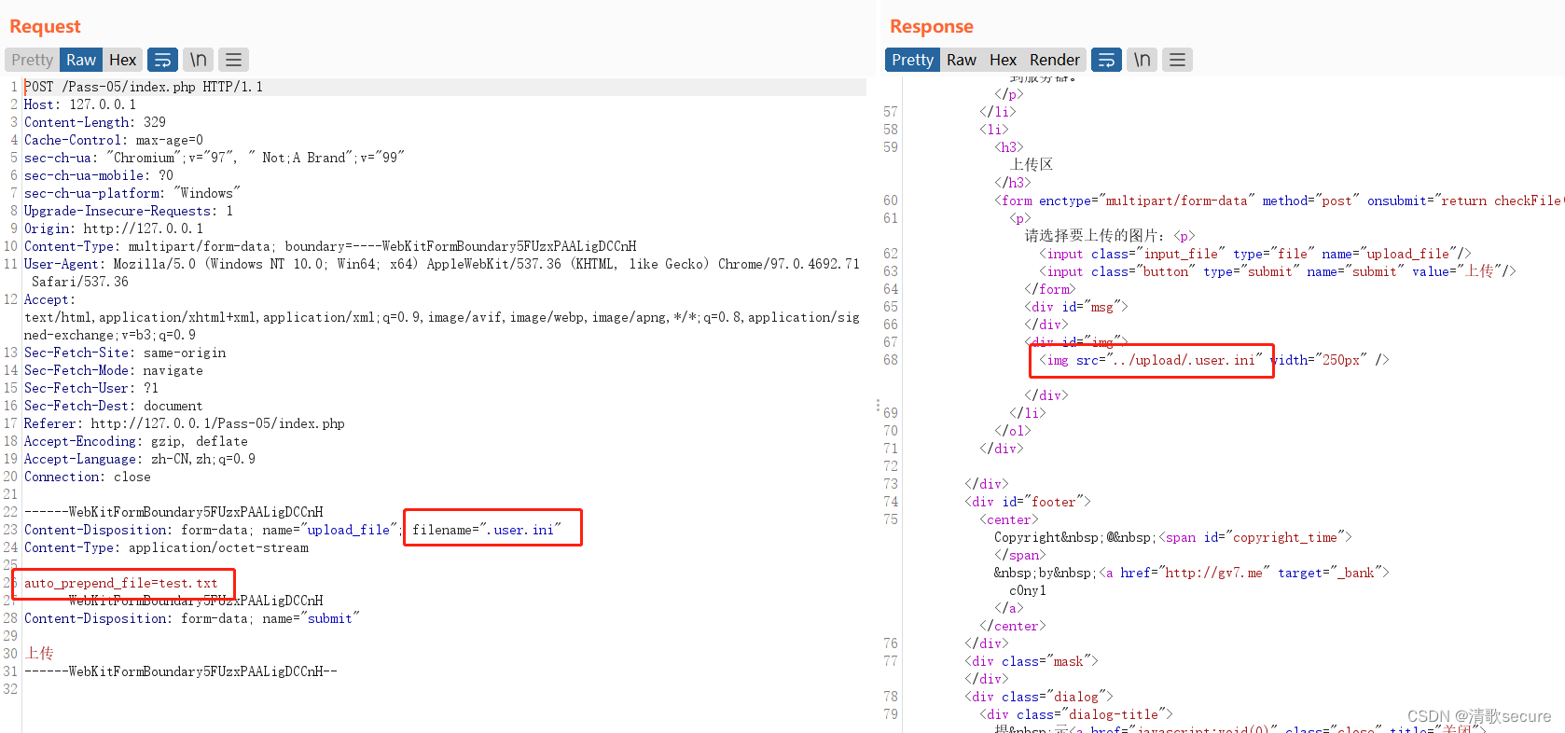
Task: Open the Hex tab in Request
Action: [123, 60]
